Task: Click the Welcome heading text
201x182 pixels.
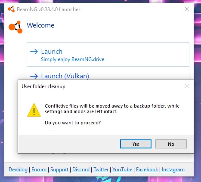Action: coord(40,25)
